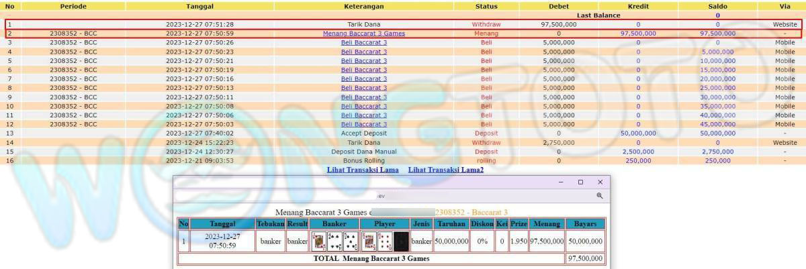The width and height of the screenshot is (806, 269).
Task: Maximize the Baccarat result popup window
Action: coord(580,182)
